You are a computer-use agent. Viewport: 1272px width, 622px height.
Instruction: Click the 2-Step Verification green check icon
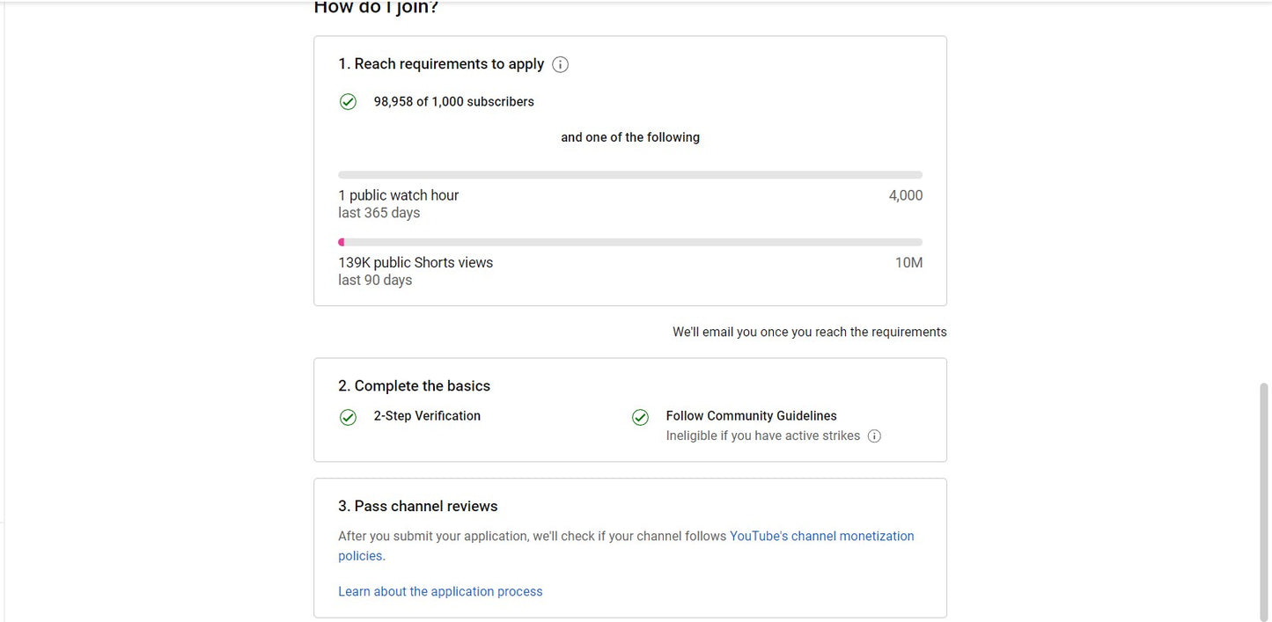point(348,417)
